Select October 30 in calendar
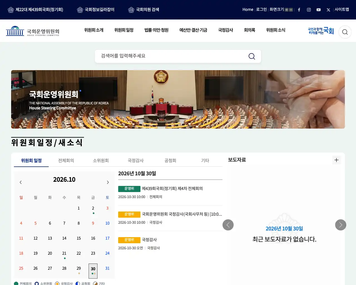Image resolution: width=356 pixels, height=285 pixels. click(x=93, y=271)
